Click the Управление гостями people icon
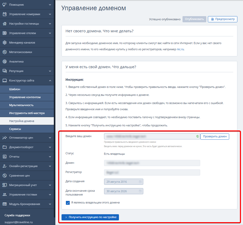This screenshot has width=243, height=225. (5, 195)
